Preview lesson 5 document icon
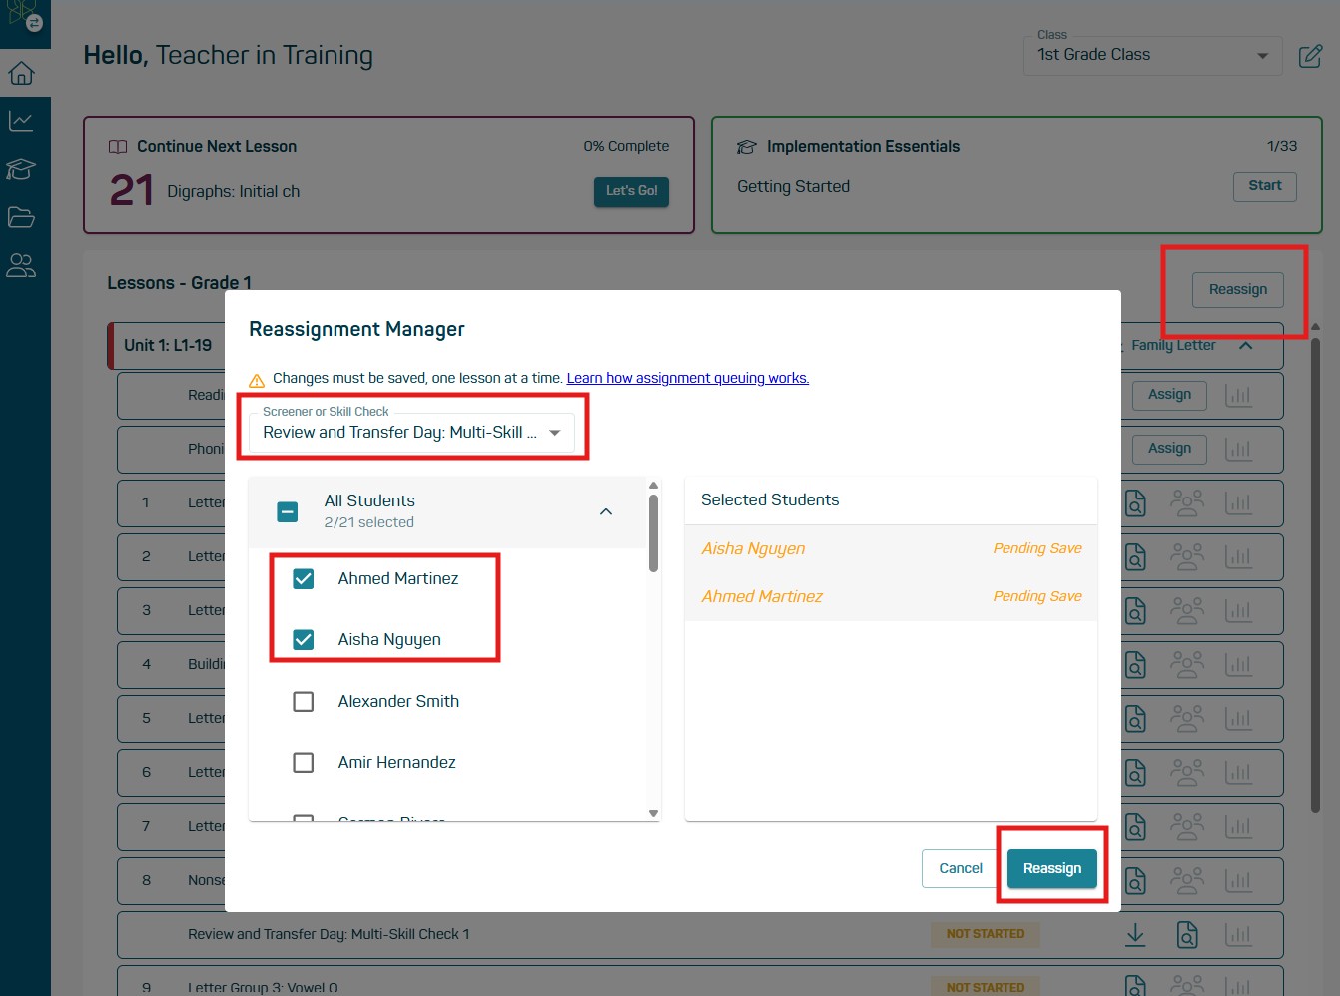 tap(1135, 718)
